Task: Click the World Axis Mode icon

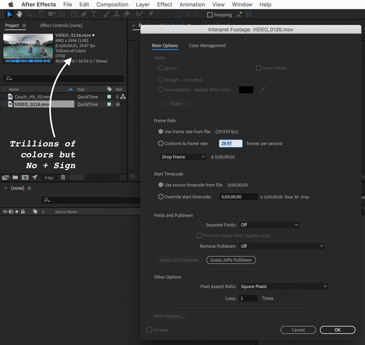Action: point(187,15)
